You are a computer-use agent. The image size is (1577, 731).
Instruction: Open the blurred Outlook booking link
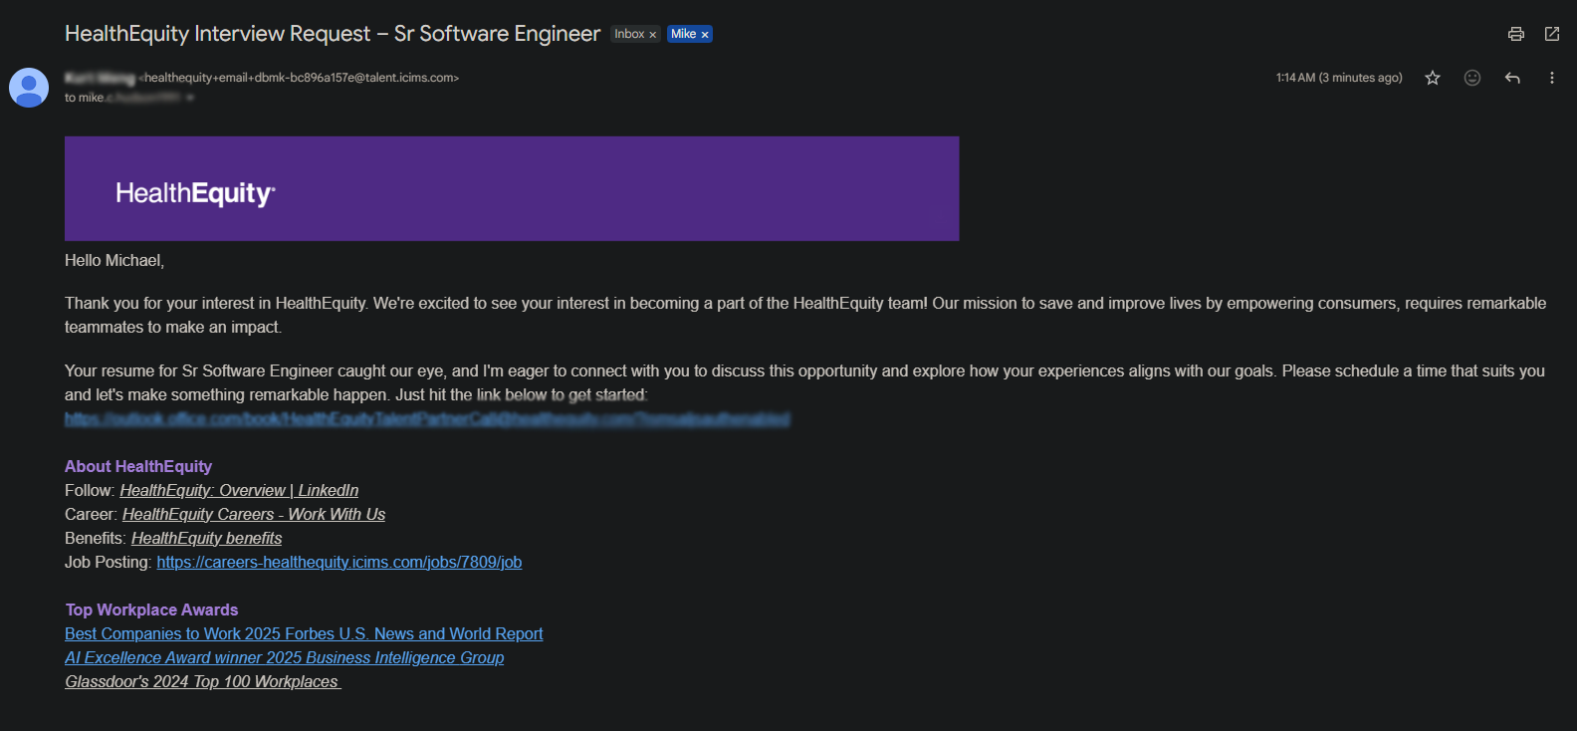pyautogui.click(x=427, y=419)
